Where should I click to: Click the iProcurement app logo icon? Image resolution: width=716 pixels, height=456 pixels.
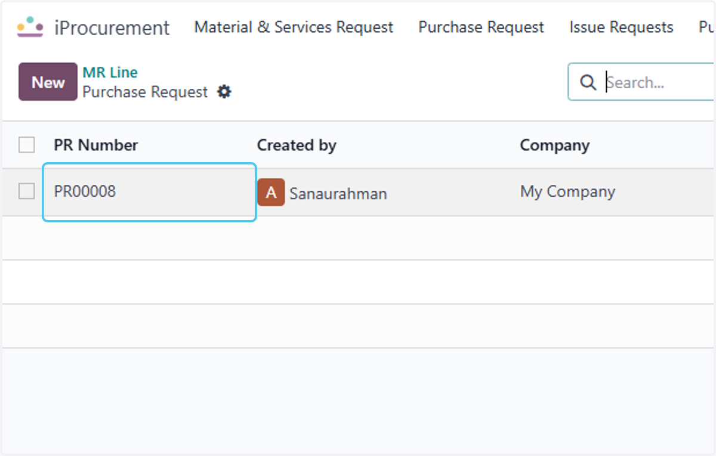[30, 27]
